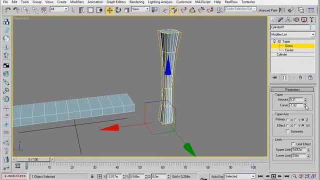Toggle the 3D Snaps icon
This screenshot has height=180, width=320.
[183, 10]
